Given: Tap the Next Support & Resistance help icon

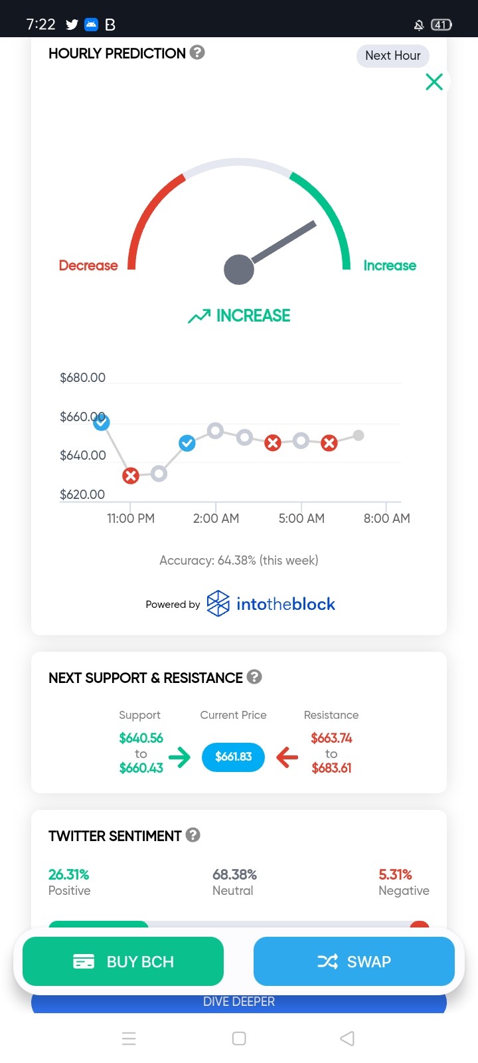Looking at the screenshot, I should coord(254,677).
